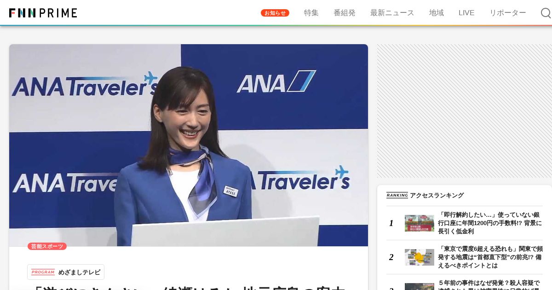This screenshot has width=552, height=290.
Task: Open the rank 1 article thumbnail
Action: point(420,223)
